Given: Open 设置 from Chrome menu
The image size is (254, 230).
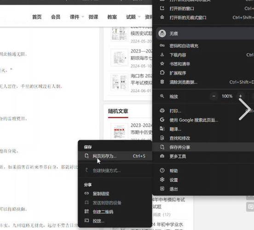Looking at the screenshot, I should click(x=203, y=180).
